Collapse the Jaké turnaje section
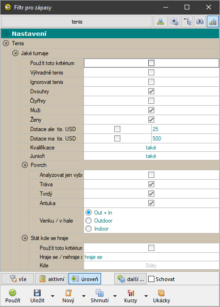The width and height of the screenshot is (220, 307). pos(15,53)
